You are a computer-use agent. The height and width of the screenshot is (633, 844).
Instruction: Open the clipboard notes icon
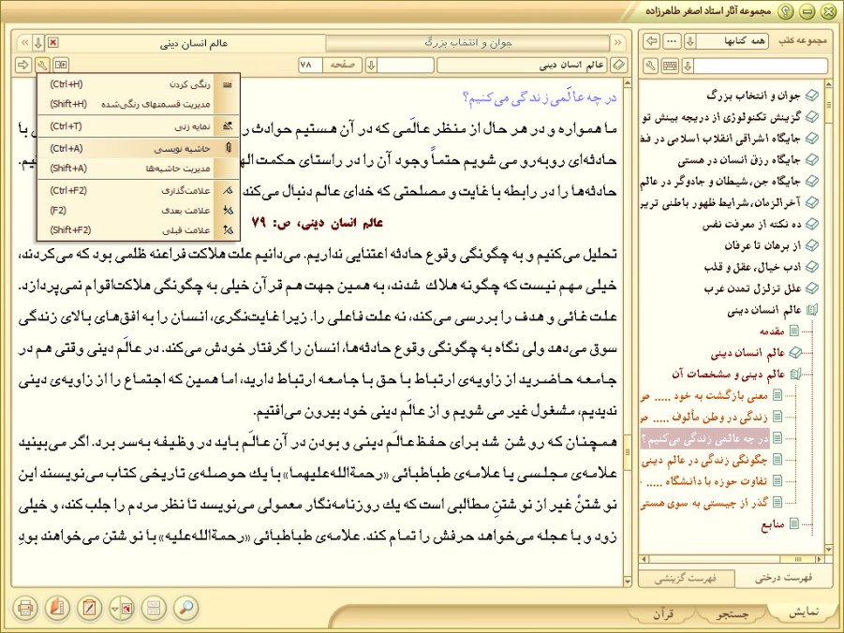click(x=89, y=608)
